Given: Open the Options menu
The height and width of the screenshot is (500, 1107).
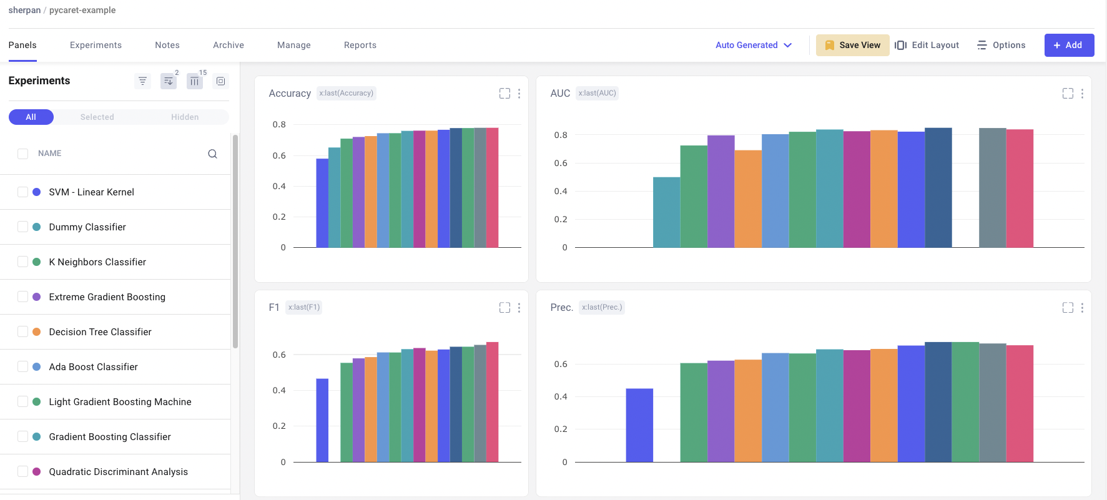Looking at the screenshot, I should tap(1001, 45).
